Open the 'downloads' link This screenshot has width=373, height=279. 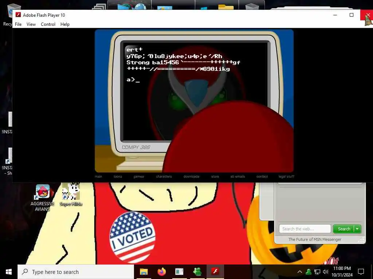tap(192, 177)
